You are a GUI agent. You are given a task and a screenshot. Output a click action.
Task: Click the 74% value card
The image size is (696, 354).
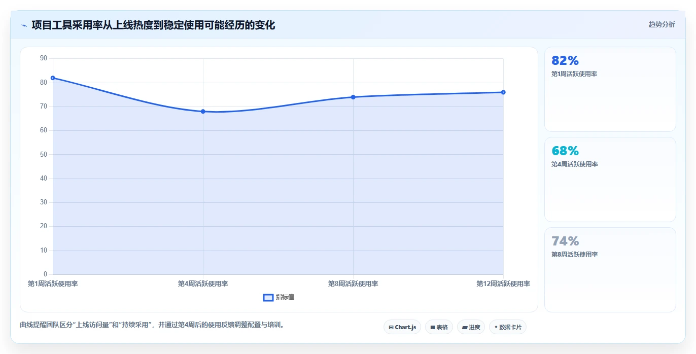610,270
